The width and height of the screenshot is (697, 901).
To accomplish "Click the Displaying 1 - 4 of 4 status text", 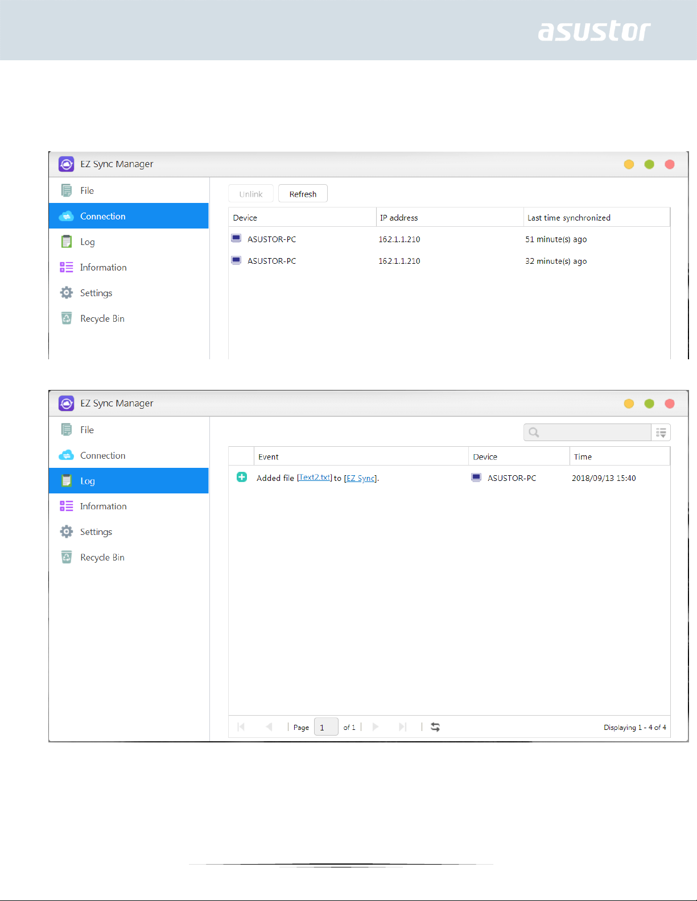I will point(635,728).
